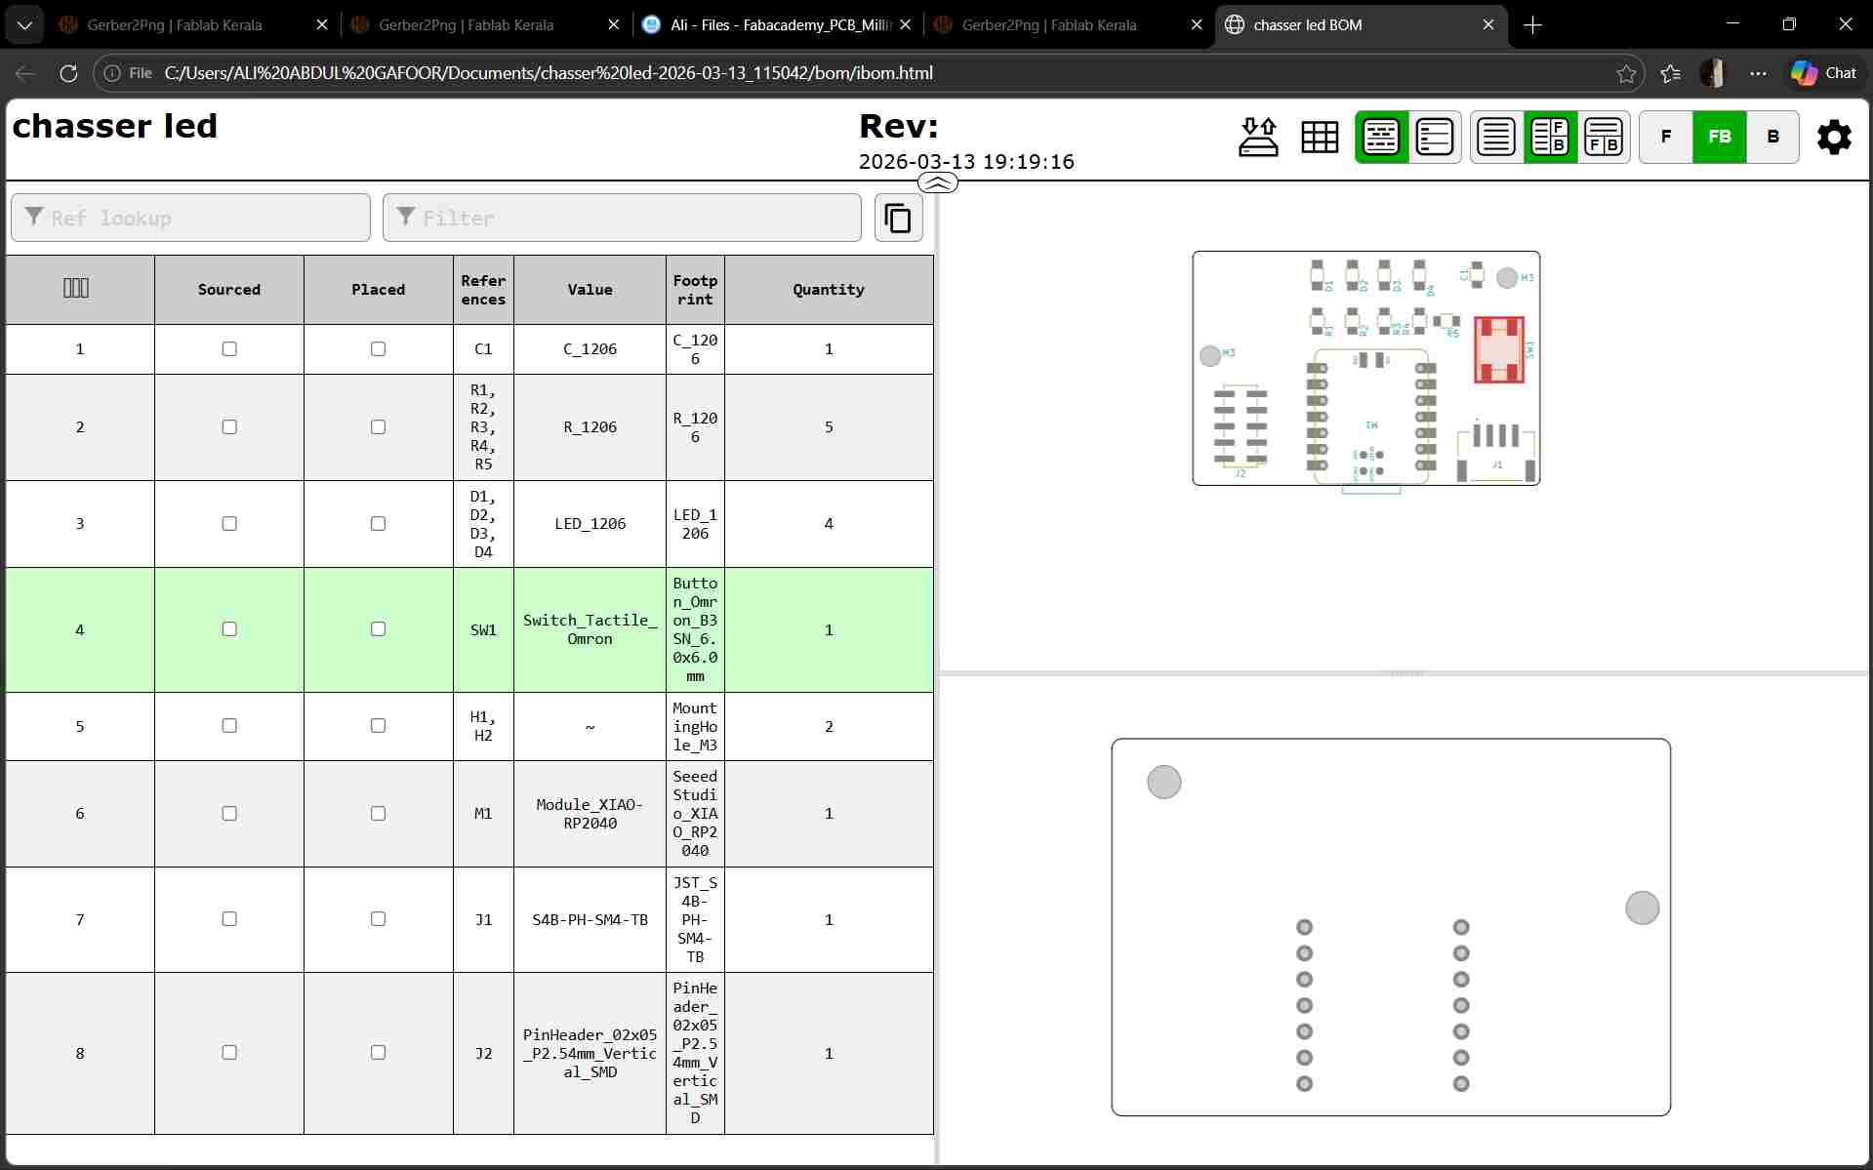View site information icon in address bar
The image size is (1873, 1170).
112,73
